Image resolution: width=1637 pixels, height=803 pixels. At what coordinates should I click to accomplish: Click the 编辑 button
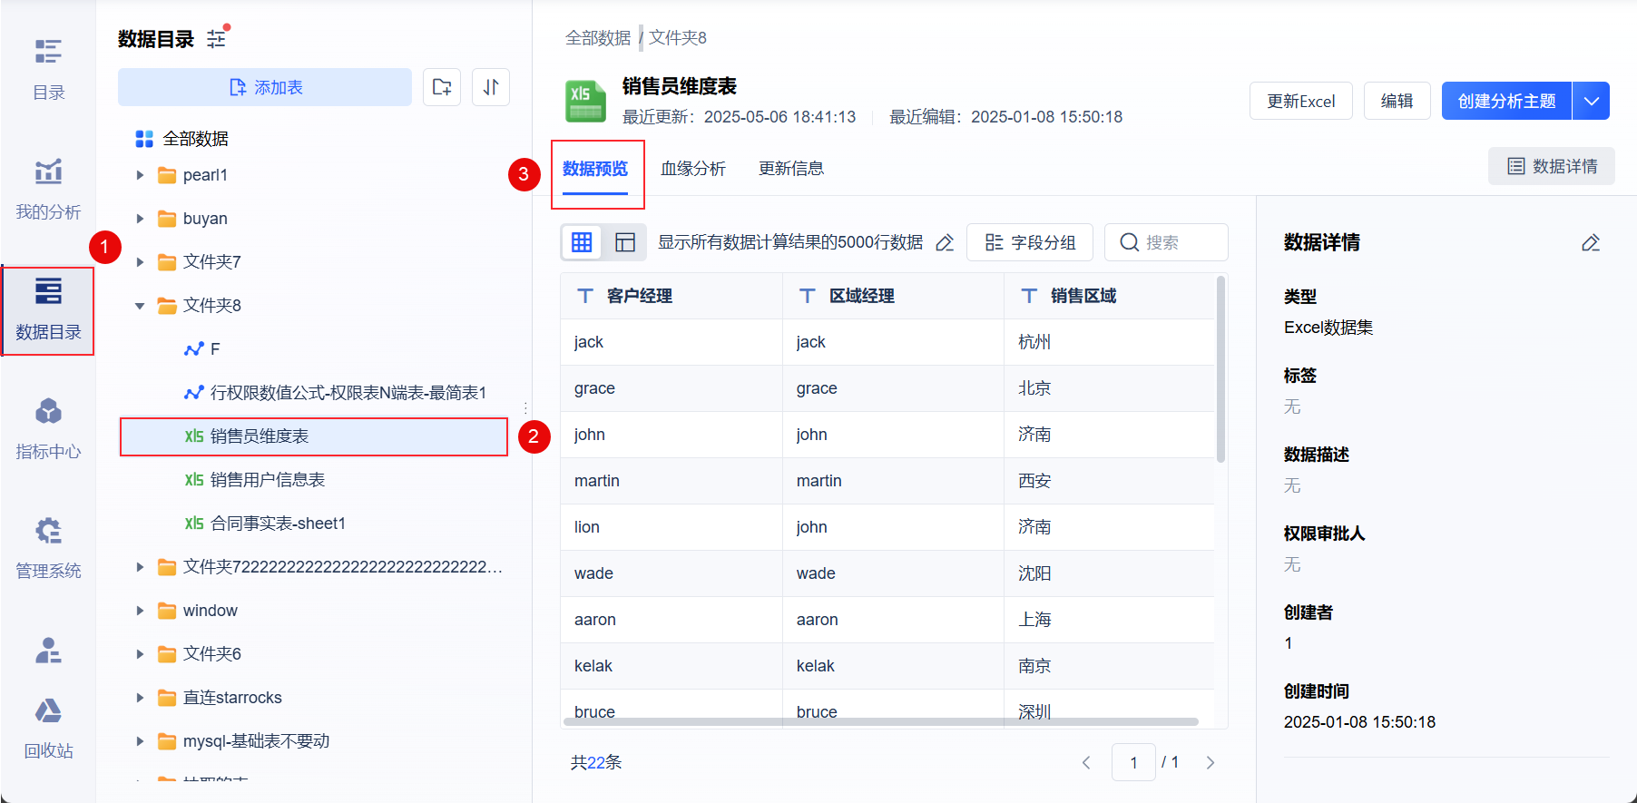tap(1397, 101)
